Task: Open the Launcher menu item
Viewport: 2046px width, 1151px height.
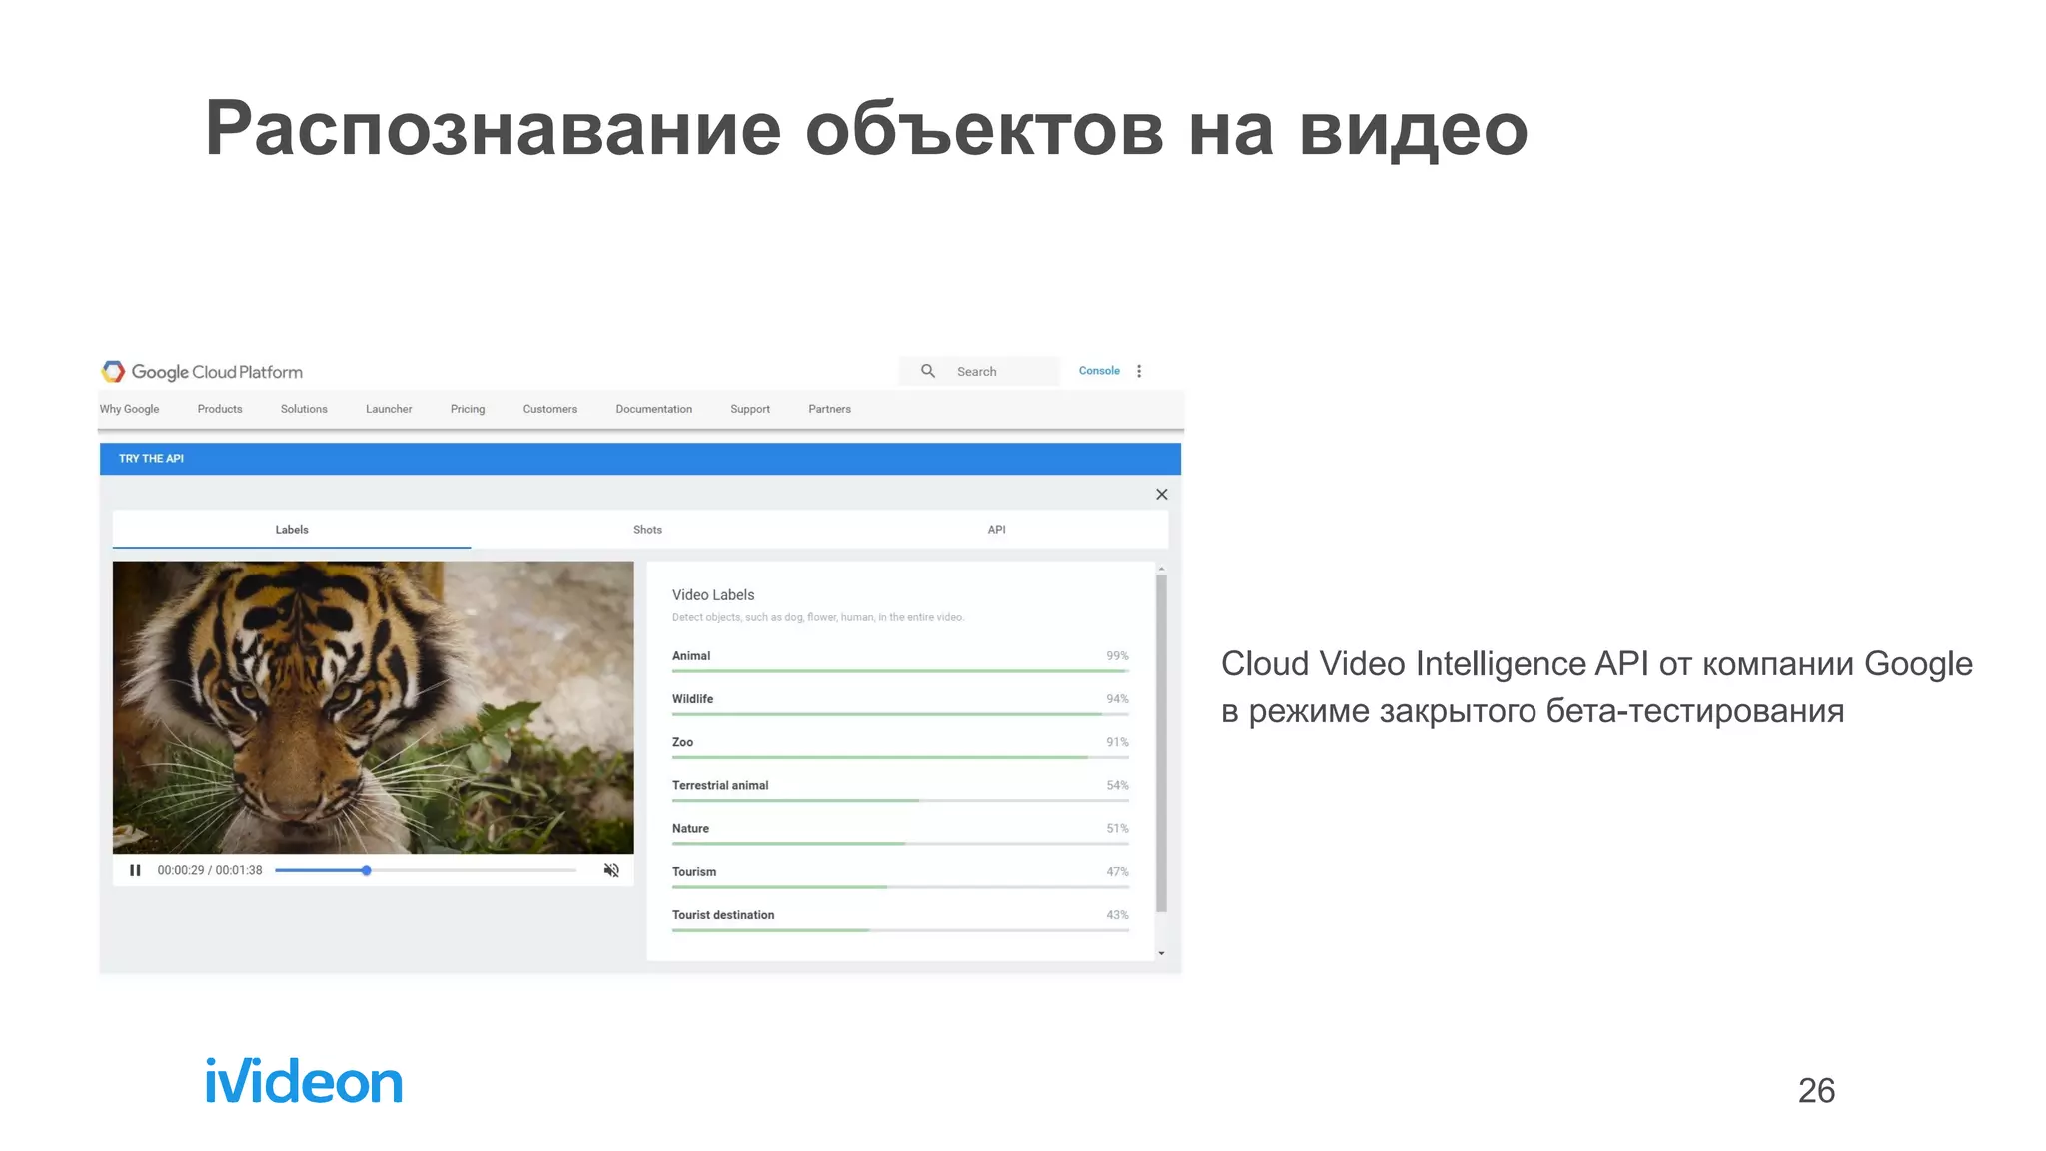Action: [389, 409]
